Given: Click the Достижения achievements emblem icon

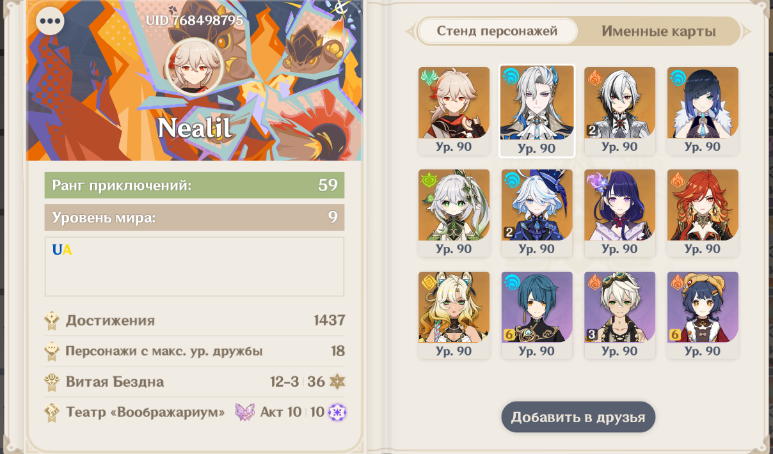Looking at the screenshot, I should [x=52, y=320].
